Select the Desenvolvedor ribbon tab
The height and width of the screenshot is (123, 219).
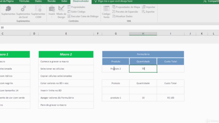[81, 1]
